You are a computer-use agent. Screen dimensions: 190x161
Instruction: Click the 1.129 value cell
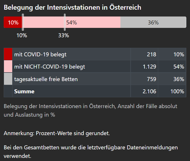tap(149, 67)
